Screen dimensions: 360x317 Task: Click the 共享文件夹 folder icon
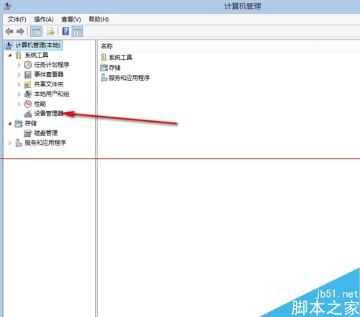pos(27,84)
